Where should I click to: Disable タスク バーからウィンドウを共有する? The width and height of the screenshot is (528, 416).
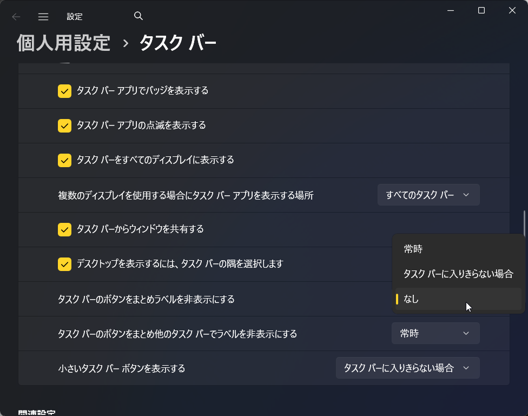(x=64, y=229)
